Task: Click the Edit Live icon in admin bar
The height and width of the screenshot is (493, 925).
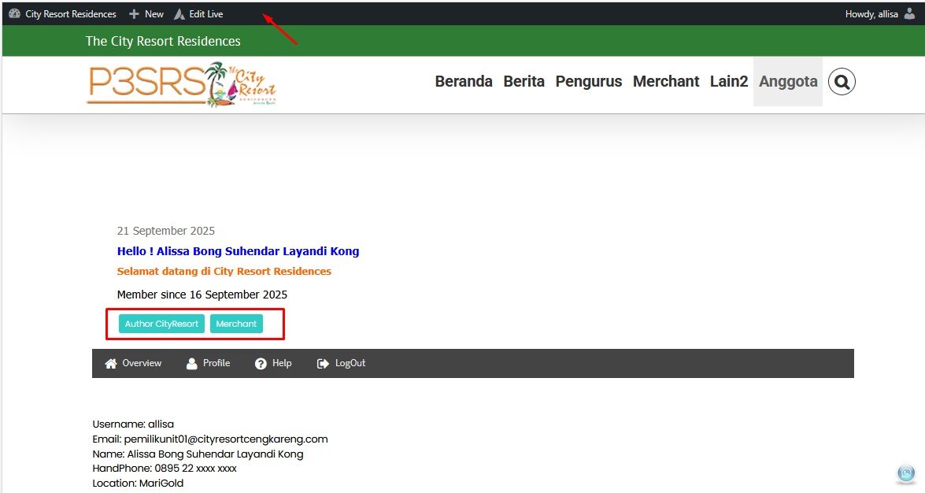Action: [179, 14]
